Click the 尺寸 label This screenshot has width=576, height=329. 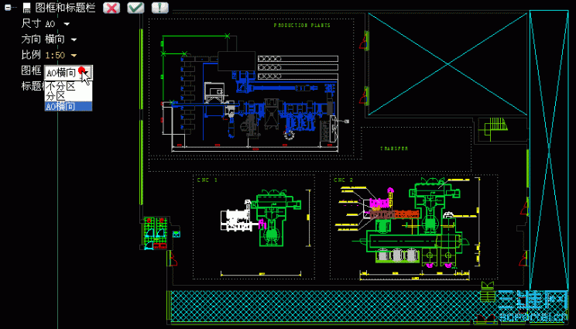pyautogui.click(x=31, y=23)
